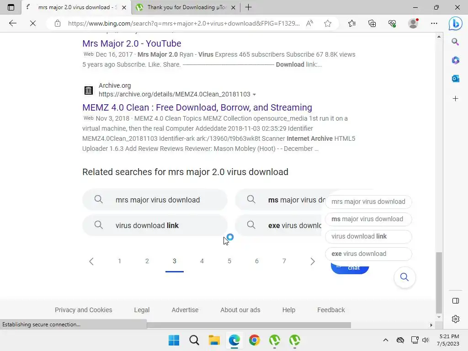Open Privacy and Cookies footer link

point(83,310)
